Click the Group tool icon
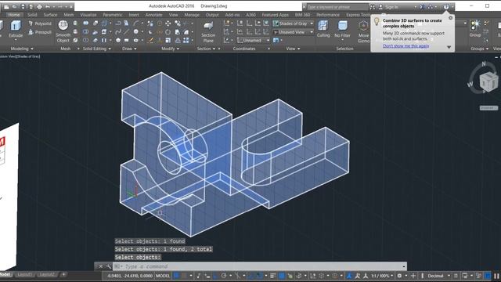The image size is (501, 282). (475, 29)
